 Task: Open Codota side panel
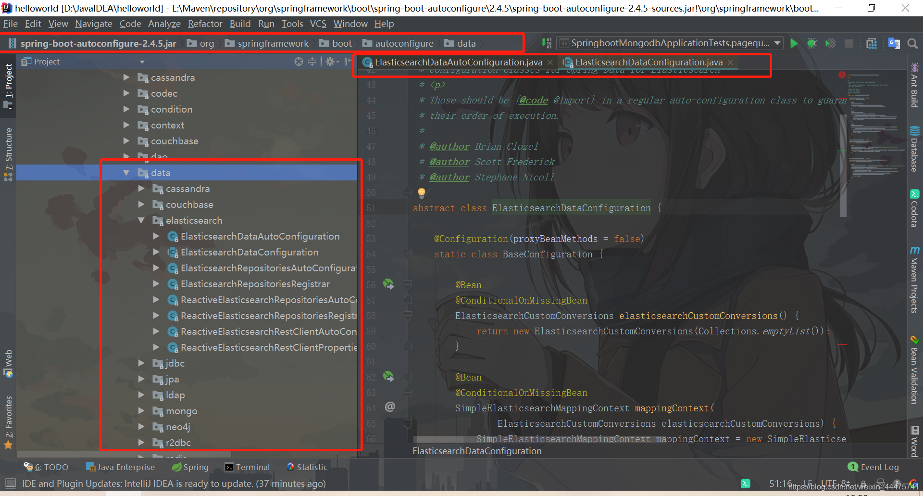(x=914, y=208)
